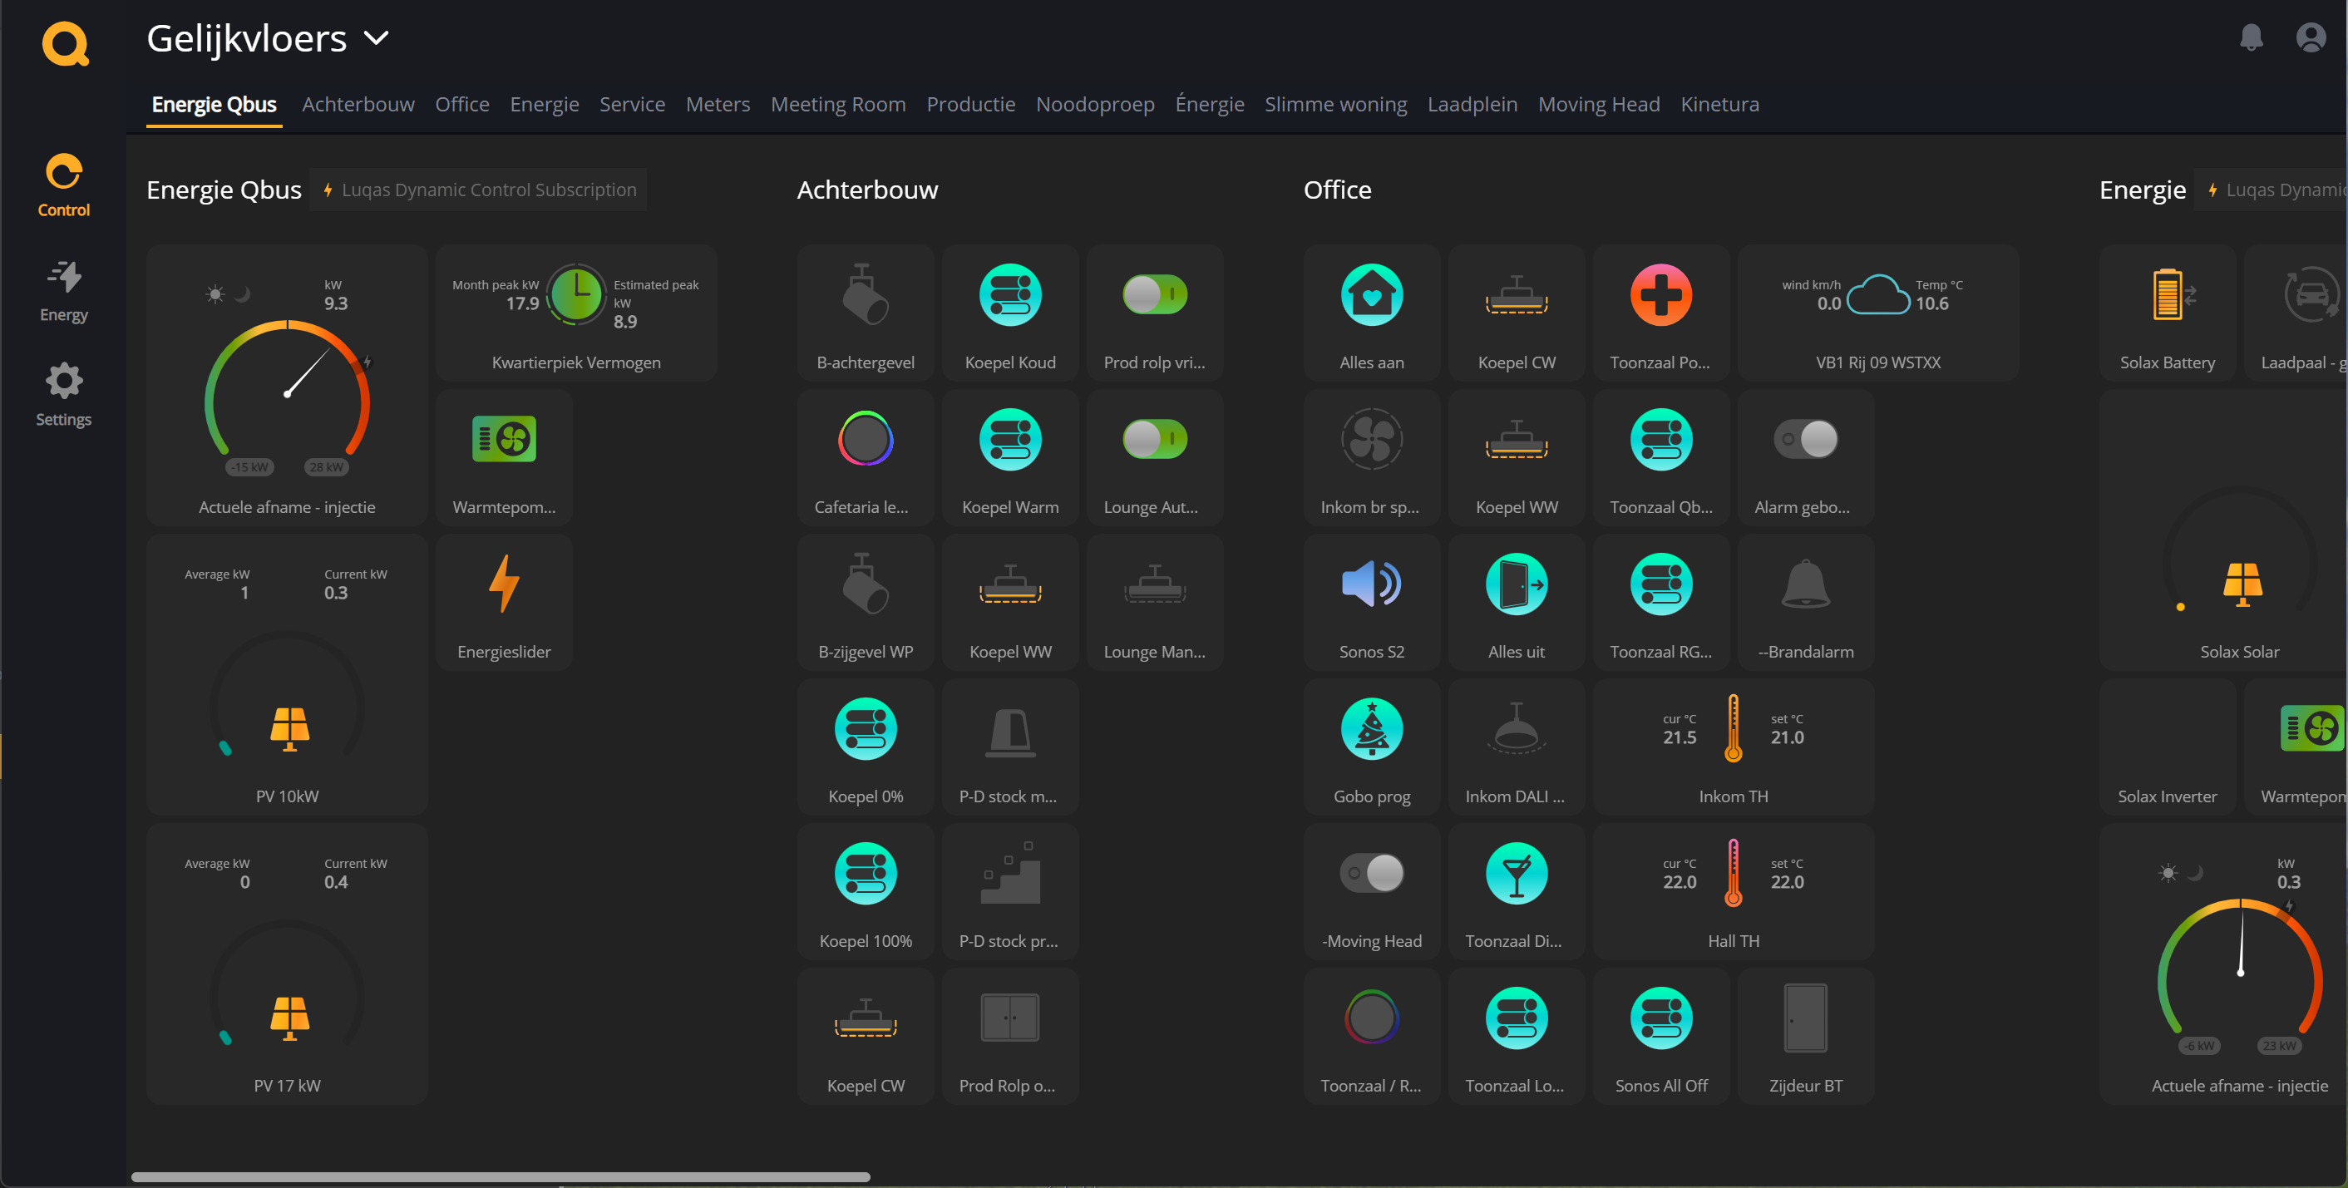Viewport: 2348px width, 1188px height.
Task: Open the PV 10kW solar gauge
Action: 287,674
